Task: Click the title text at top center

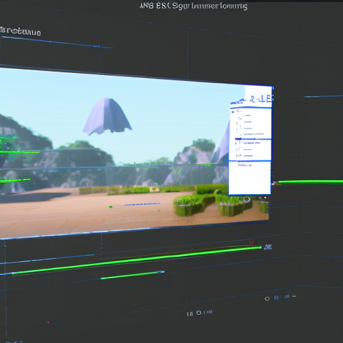Action: 194,6
